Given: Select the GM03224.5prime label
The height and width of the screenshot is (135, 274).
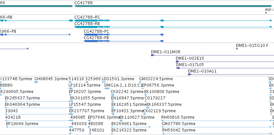Looking at the screenshot, I should [156, 79].
